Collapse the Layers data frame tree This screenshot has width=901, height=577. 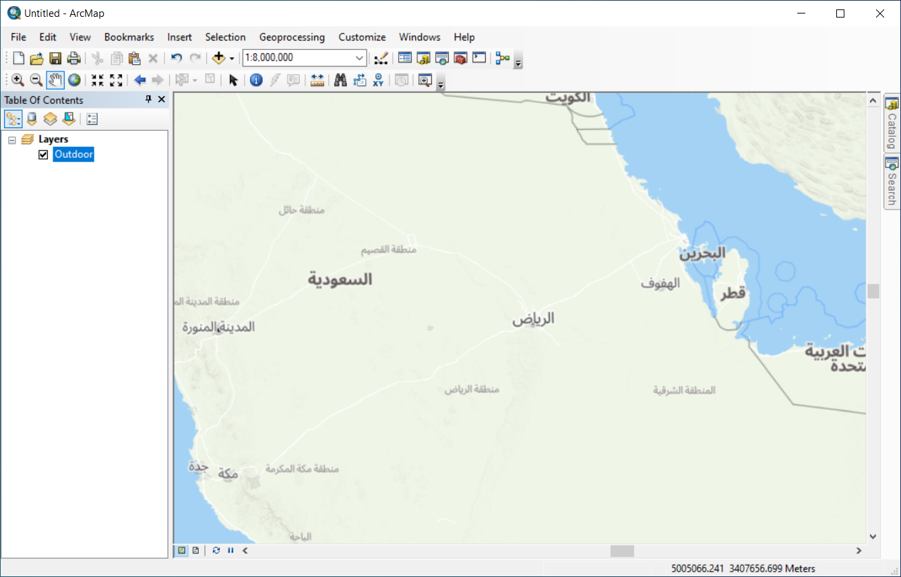click(12, 140)
